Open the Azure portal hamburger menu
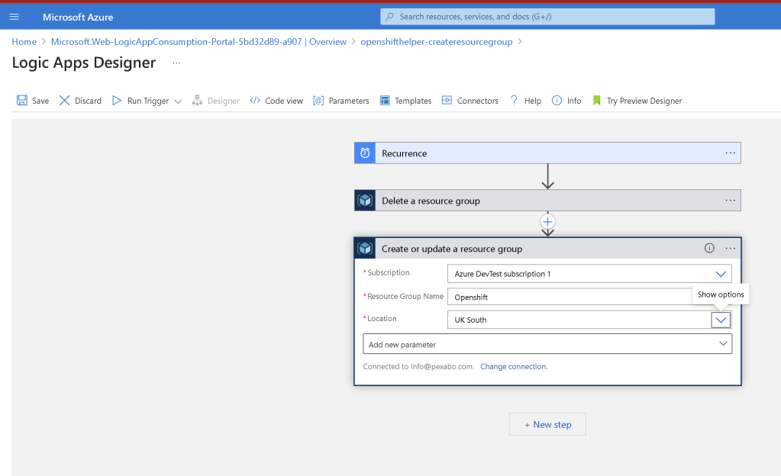This screenshot has width=781, height=476. (x=15, y=17)
